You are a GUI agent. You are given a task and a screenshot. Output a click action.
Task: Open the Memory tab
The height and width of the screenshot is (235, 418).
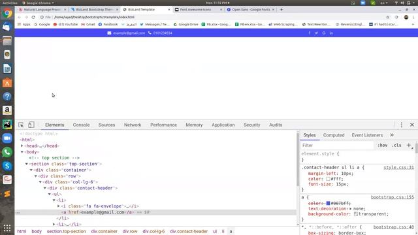[x=194, y=125]
